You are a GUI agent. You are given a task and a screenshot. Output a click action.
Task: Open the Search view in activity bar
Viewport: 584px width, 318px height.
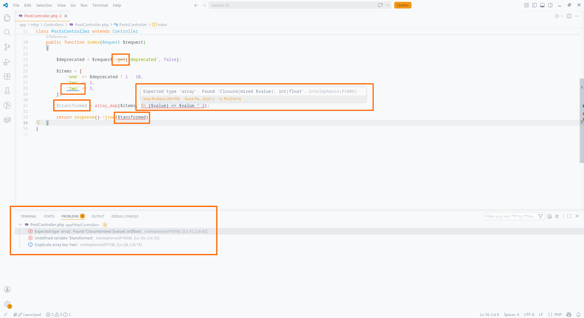click(x=7, y=32)
